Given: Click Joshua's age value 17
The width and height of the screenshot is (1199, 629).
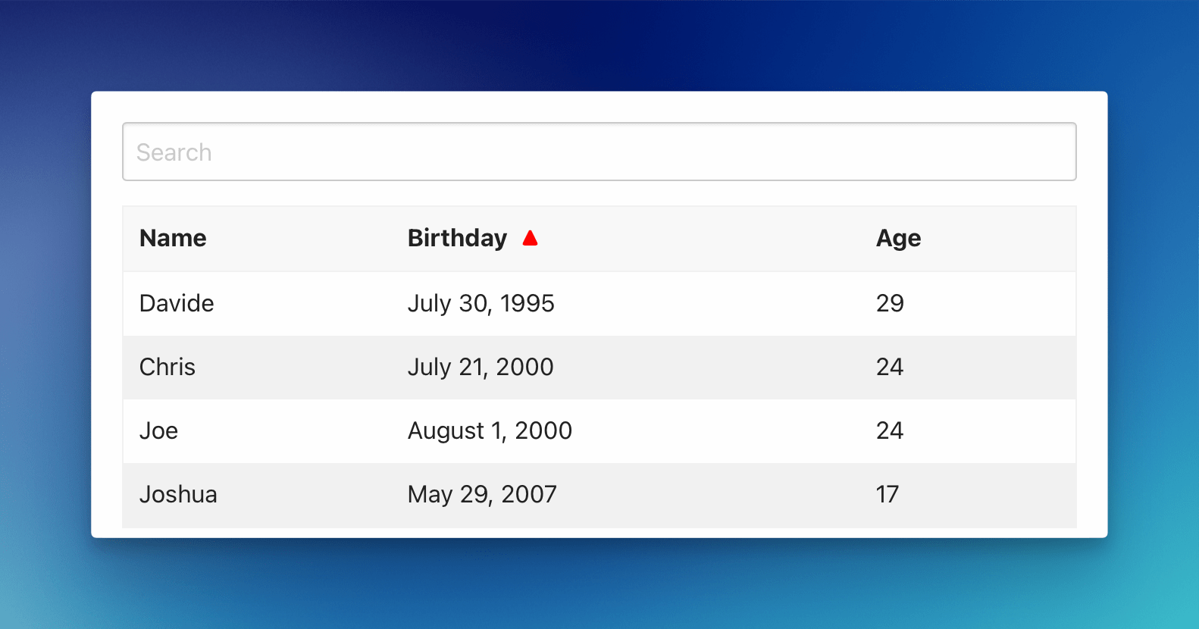Looking at the screenshot, I should tap(888, 494).
